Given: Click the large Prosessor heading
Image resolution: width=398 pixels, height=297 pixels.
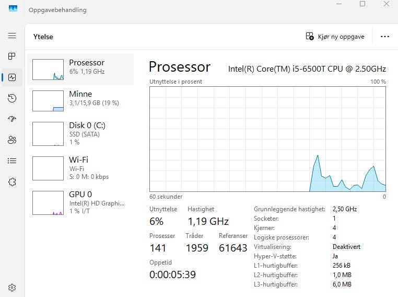Looking at the screenshot, I should tap(180, 67).
